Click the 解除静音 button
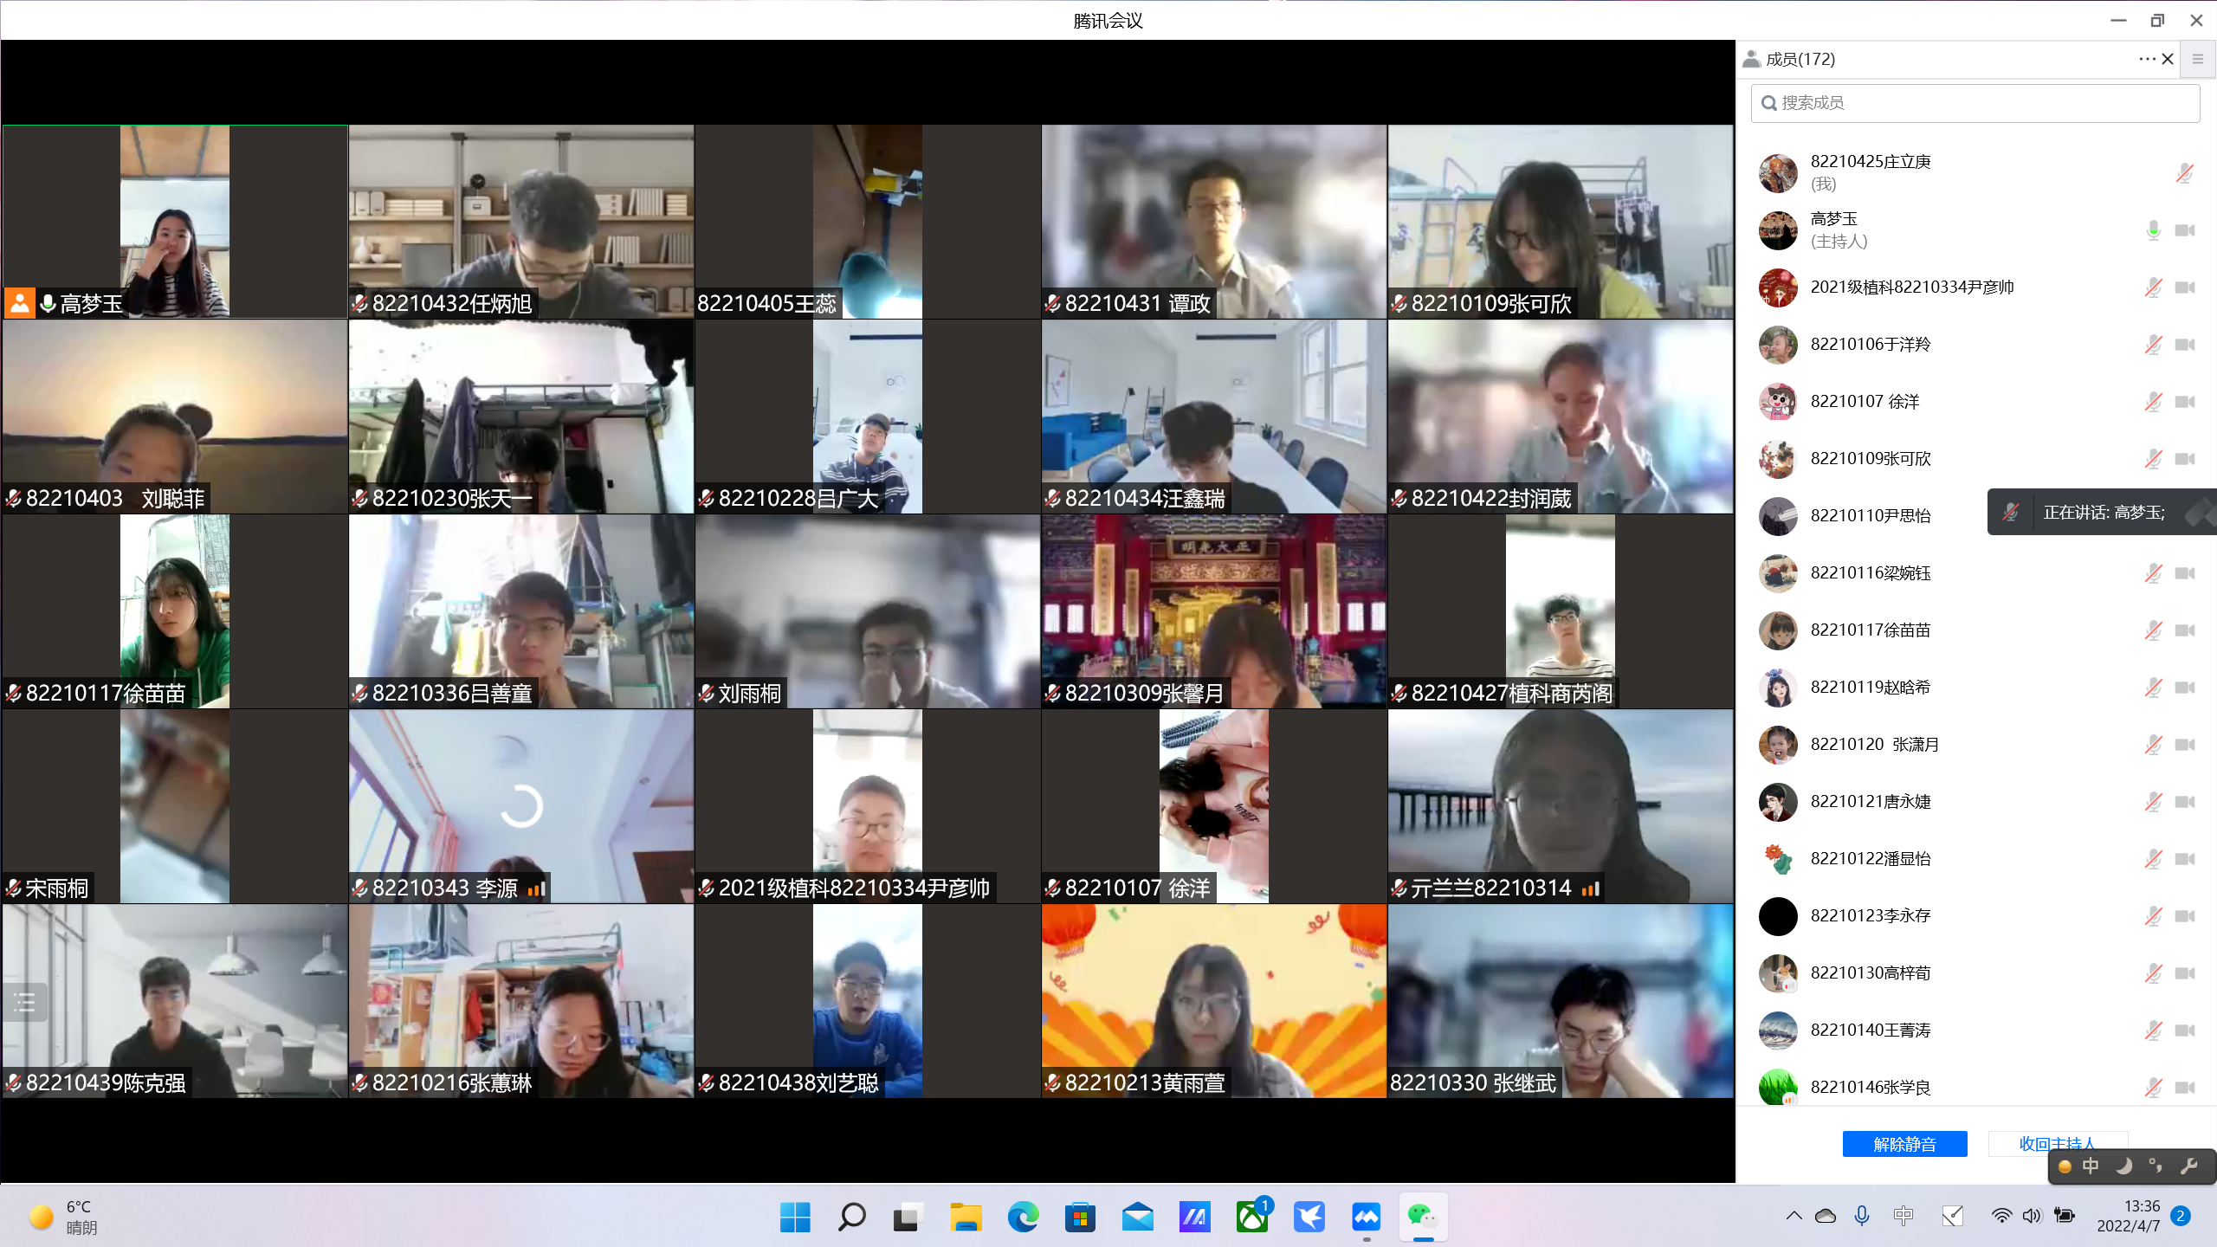The width and height of the screenshot is (2217, 1247). 1904,1144
